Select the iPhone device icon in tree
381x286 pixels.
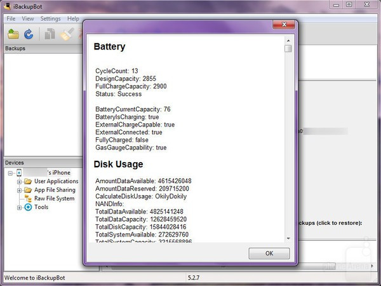[x=20, y=173]
